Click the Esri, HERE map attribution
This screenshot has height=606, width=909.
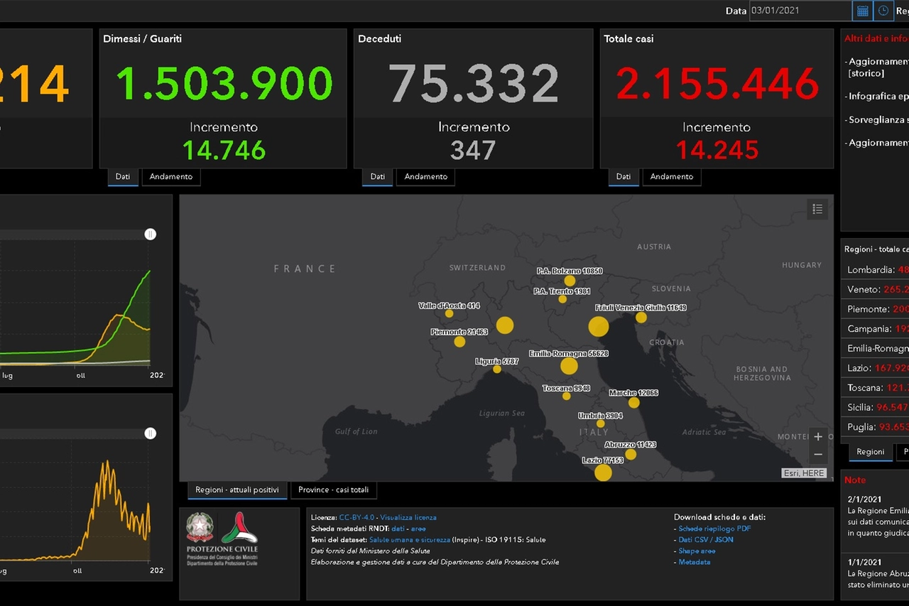[x=804, y=473]
